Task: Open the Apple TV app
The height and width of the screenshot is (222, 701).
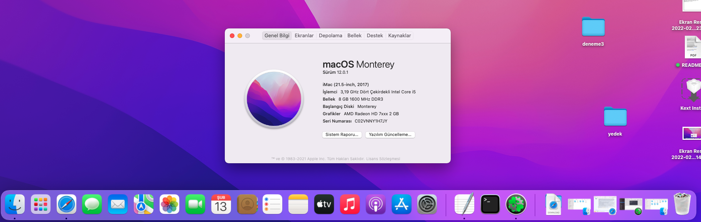Action: [324, 204]
